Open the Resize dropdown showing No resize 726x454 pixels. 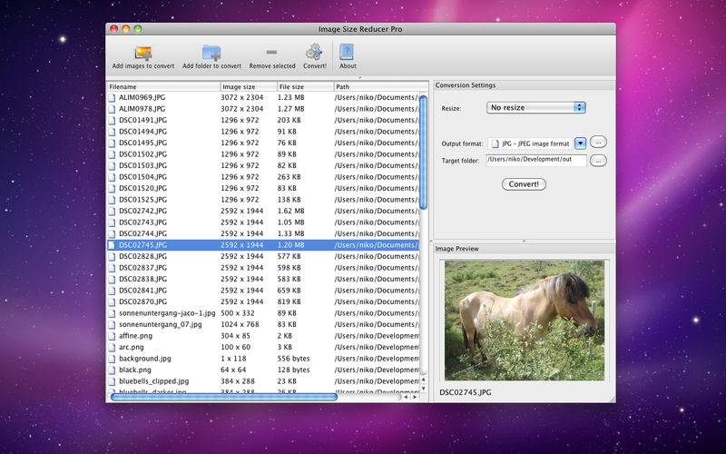pos(535,107)
